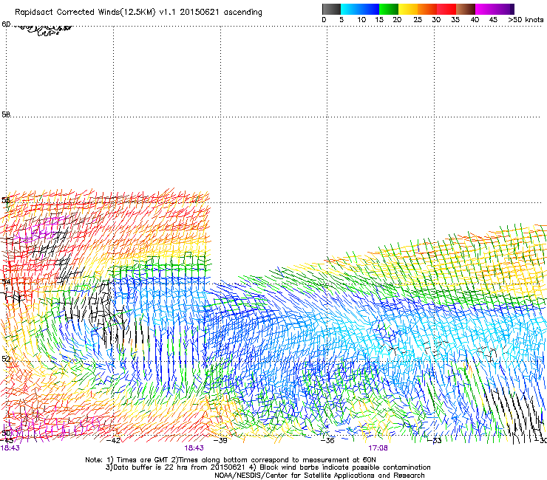Click the legend tick label 25
This screenshot has height=480, width=547.
[x=418, y=19]
